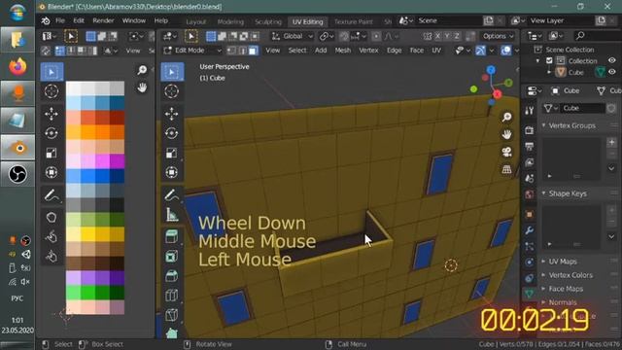The height and width of the screenshot is (350, 622).
Task: Activate the Inset Faces tool
Action: tap(172, 257)
